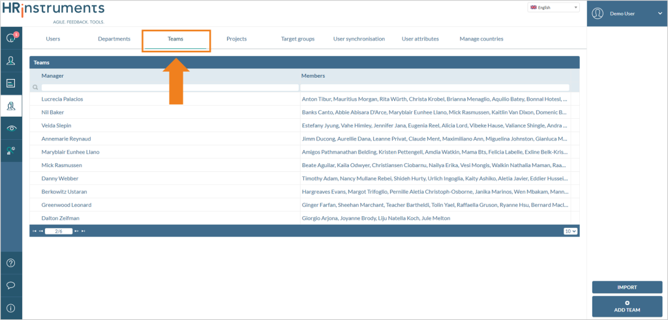The image size is (668, 320).
Task: Click the search magnifier in filter row
Action: pos(35,88)
